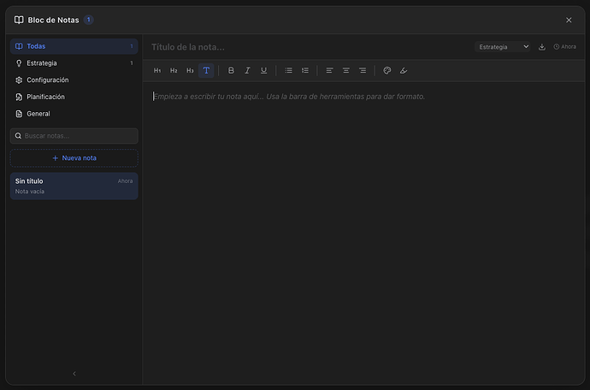The image size is (590, 390).
Task: Select the normal text paragraph tool
Action: 206,70
